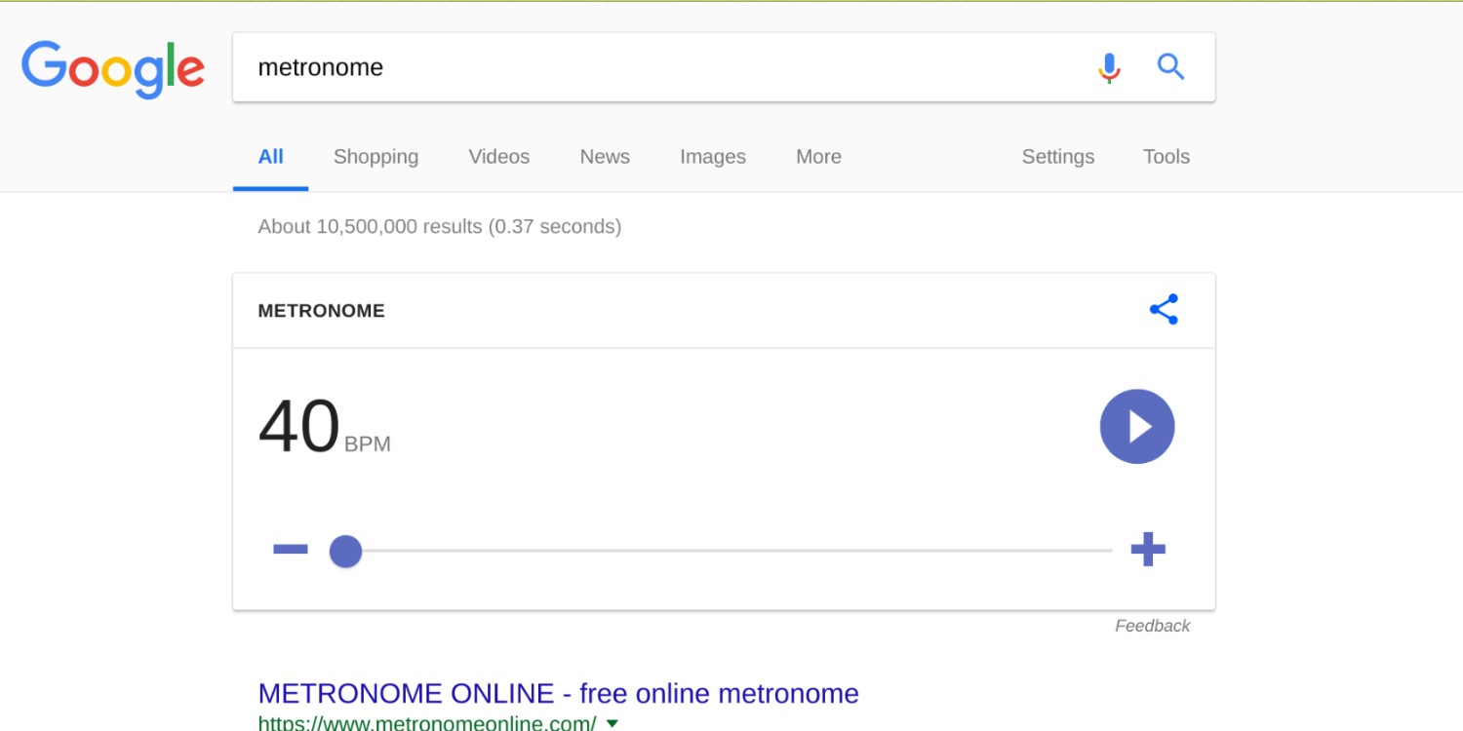The width and height of the screenshot is (1463, 731).
Task: Decrease BPM with the minus icon
Action: pyautogui.click(x=291, y=551)
